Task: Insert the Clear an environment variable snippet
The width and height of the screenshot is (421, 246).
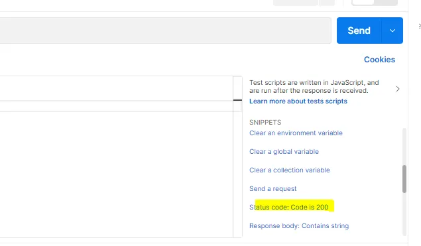Action: (x=296, y=133)
